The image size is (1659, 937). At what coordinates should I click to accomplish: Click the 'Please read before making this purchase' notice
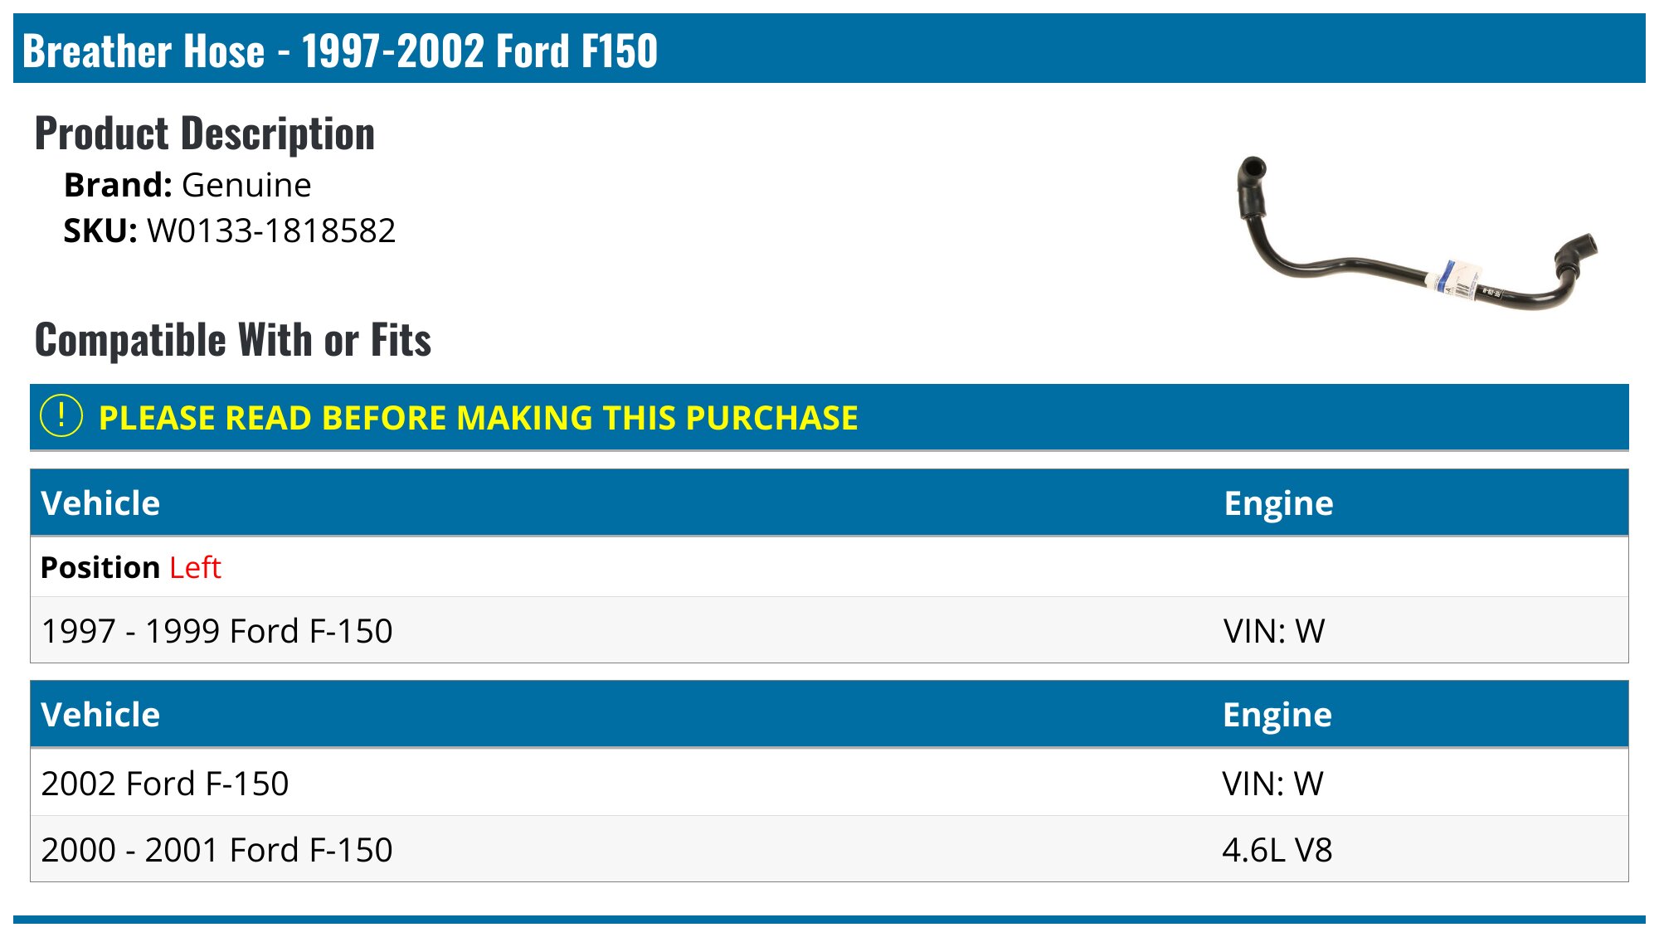point(478,418)
